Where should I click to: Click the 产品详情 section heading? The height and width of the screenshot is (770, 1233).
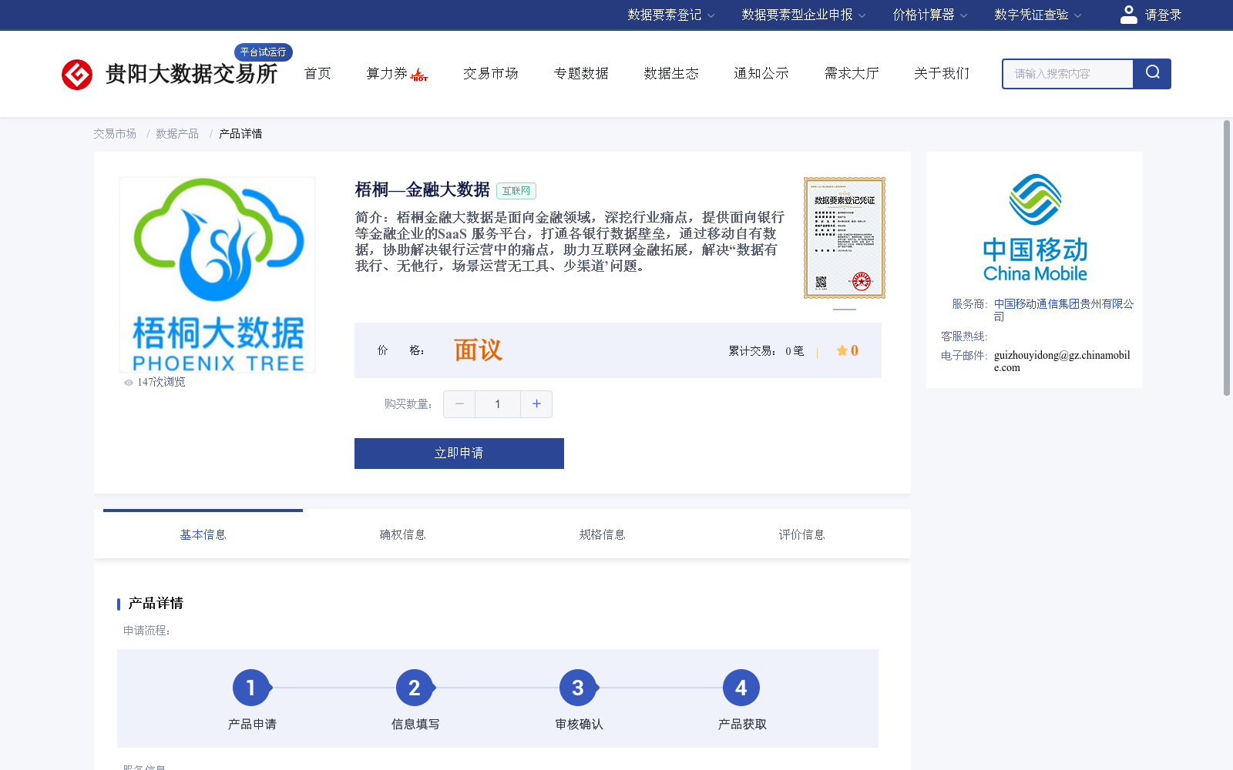pos(156,603)
